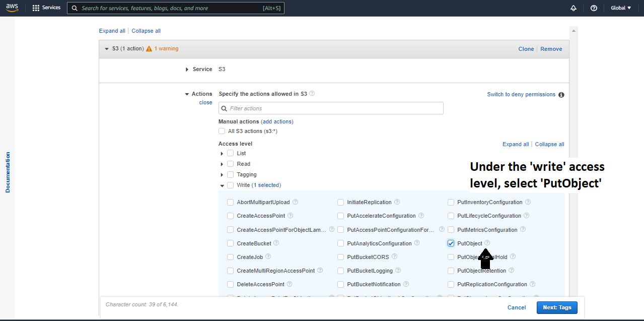Click help icon beside PutLifecycleConfiguration
The image size is (644, 321).
pyautogui.click(x=527, y=216)
